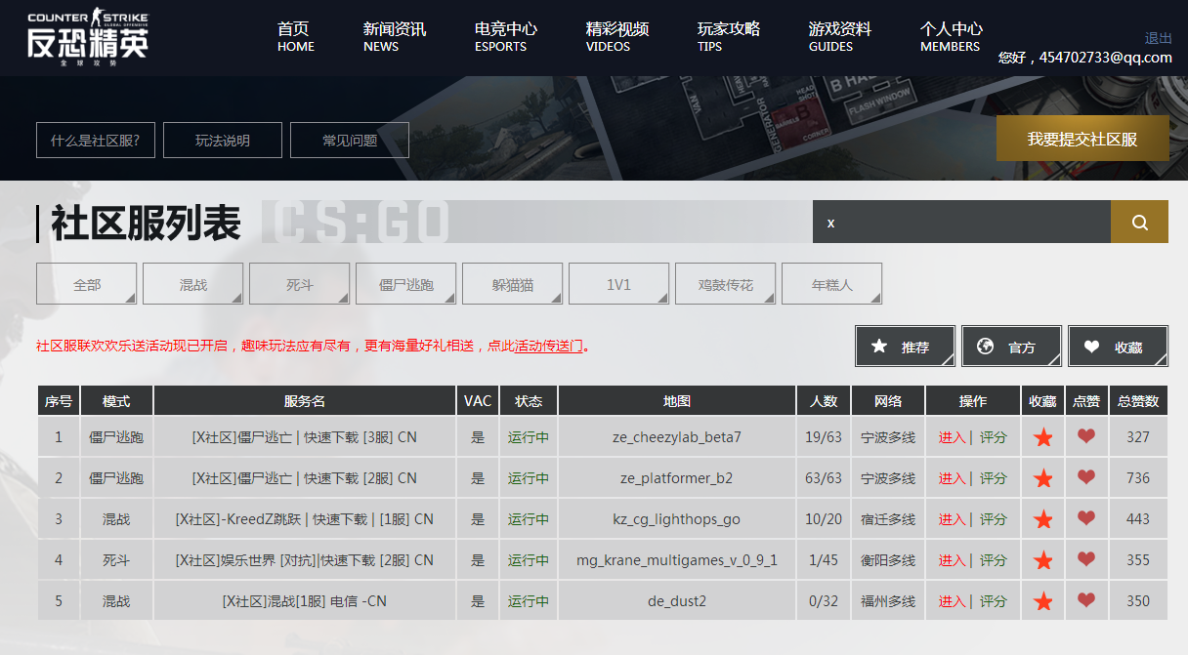
Task: Like the ze_platformer_b2 server heart
Action: [x=1085, y=478]
